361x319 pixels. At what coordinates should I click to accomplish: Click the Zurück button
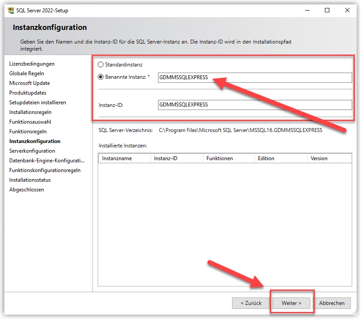tap(251, 303)
